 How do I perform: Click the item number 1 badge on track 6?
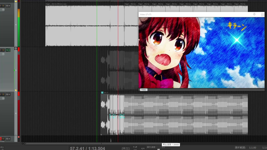click(x=102, y=92)
